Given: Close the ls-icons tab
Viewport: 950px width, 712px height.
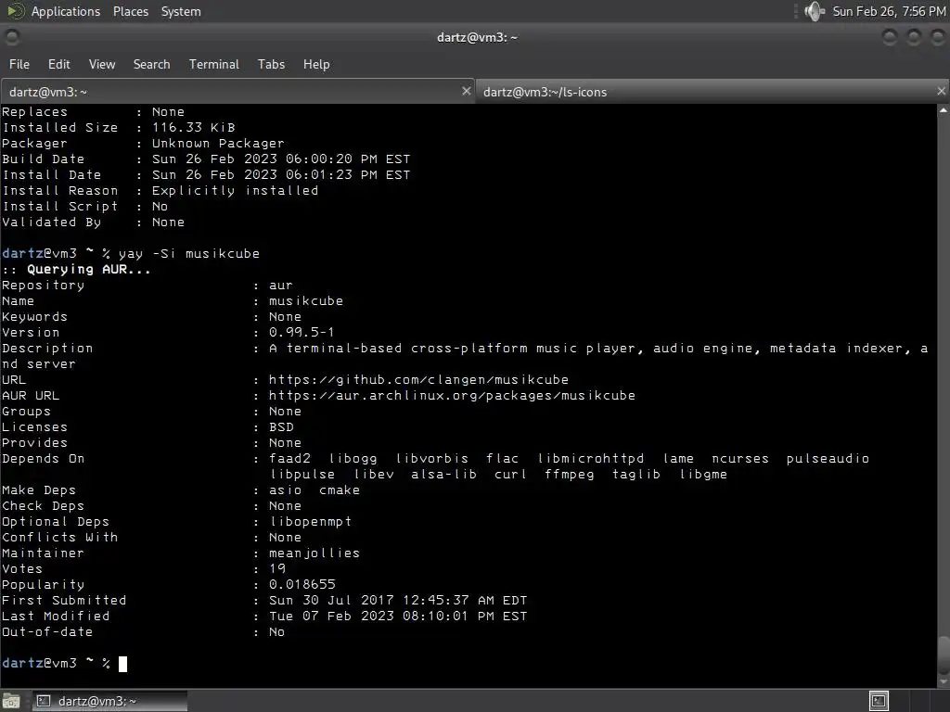Looking at the screenshot, I should click(x=941, y=91).
